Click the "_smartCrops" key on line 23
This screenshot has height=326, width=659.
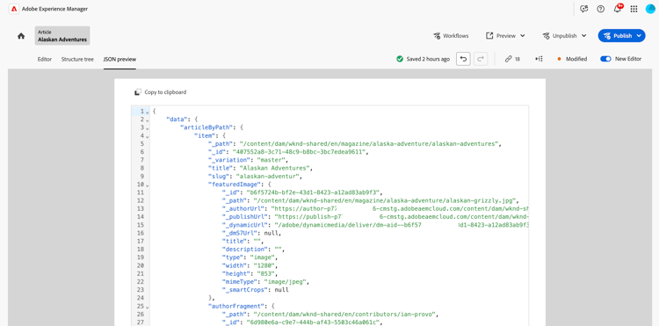tap(245, 290)
